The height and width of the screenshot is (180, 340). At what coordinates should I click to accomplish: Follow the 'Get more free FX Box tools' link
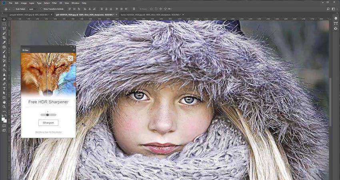pyautogui.click(x=48, y=132)
